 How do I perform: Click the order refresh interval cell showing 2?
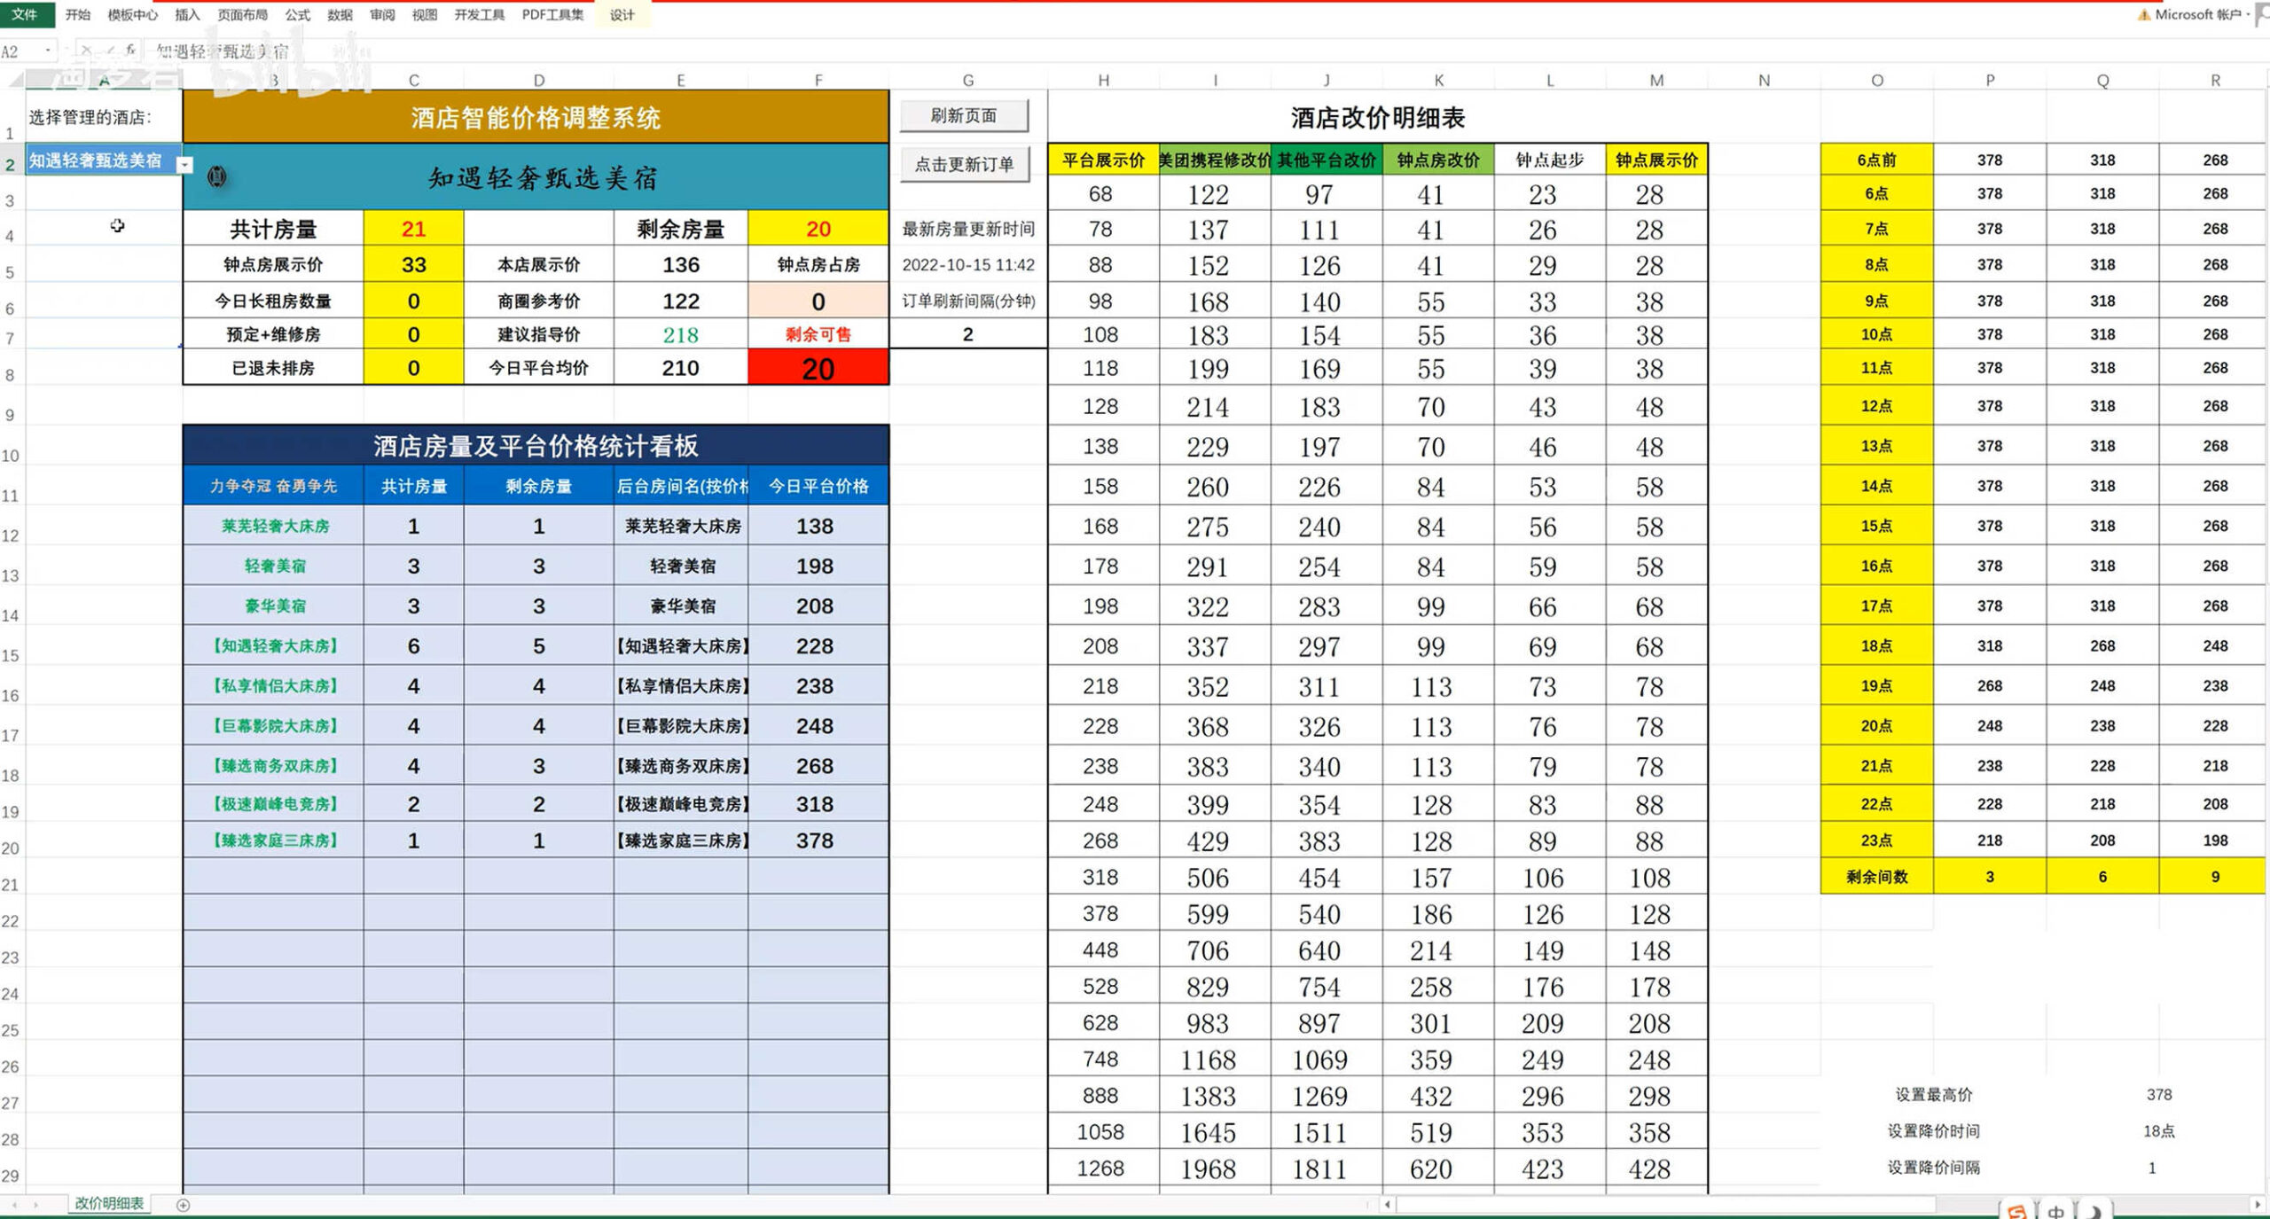[968, 334]
